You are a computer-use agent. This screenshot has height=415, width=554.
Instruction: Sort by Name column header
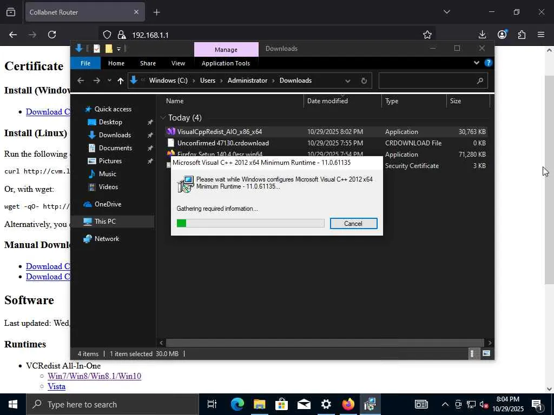pyautogui.click(x=233, y=101)
